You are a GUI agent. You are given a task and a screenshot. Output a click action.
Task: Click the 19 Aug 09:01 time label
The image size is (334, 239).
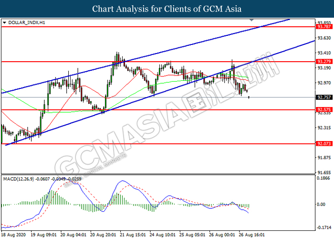tap(44, 235)
